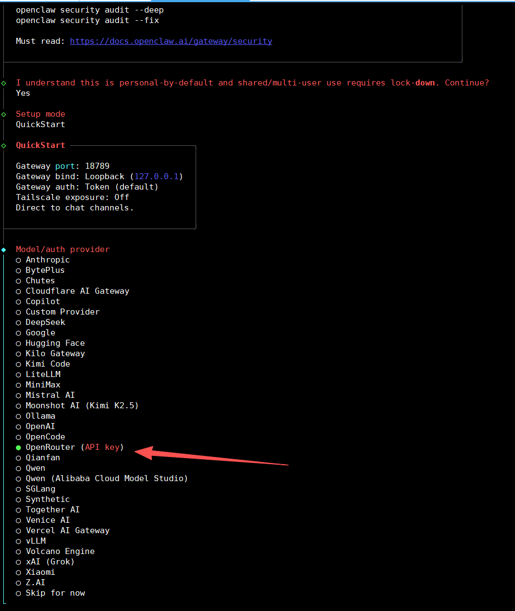Select the Venice AI provider
Screen dimensions: 515x611
click(x=43, y=520)
